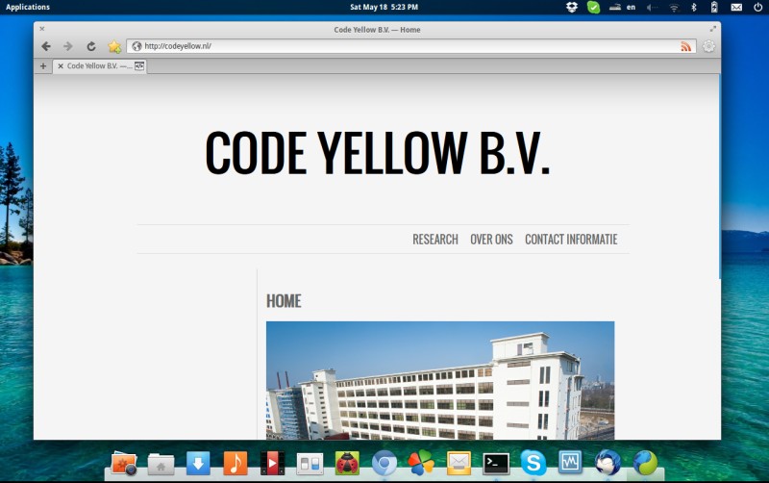The image size is (769, 483).
Task: Launch the music player from the dock
Action: coord(236,464)
